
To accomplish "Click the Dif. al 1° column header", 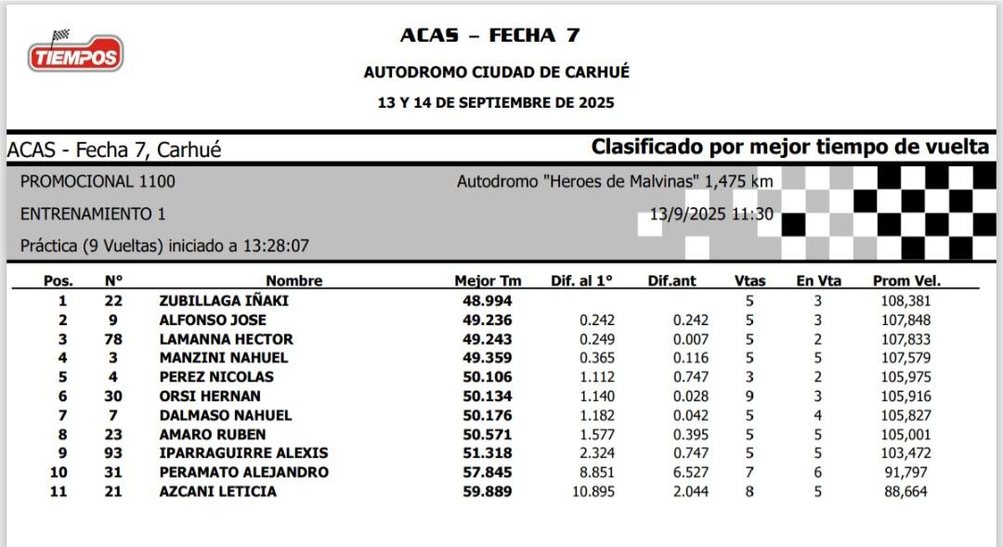I will pos(581,280).
